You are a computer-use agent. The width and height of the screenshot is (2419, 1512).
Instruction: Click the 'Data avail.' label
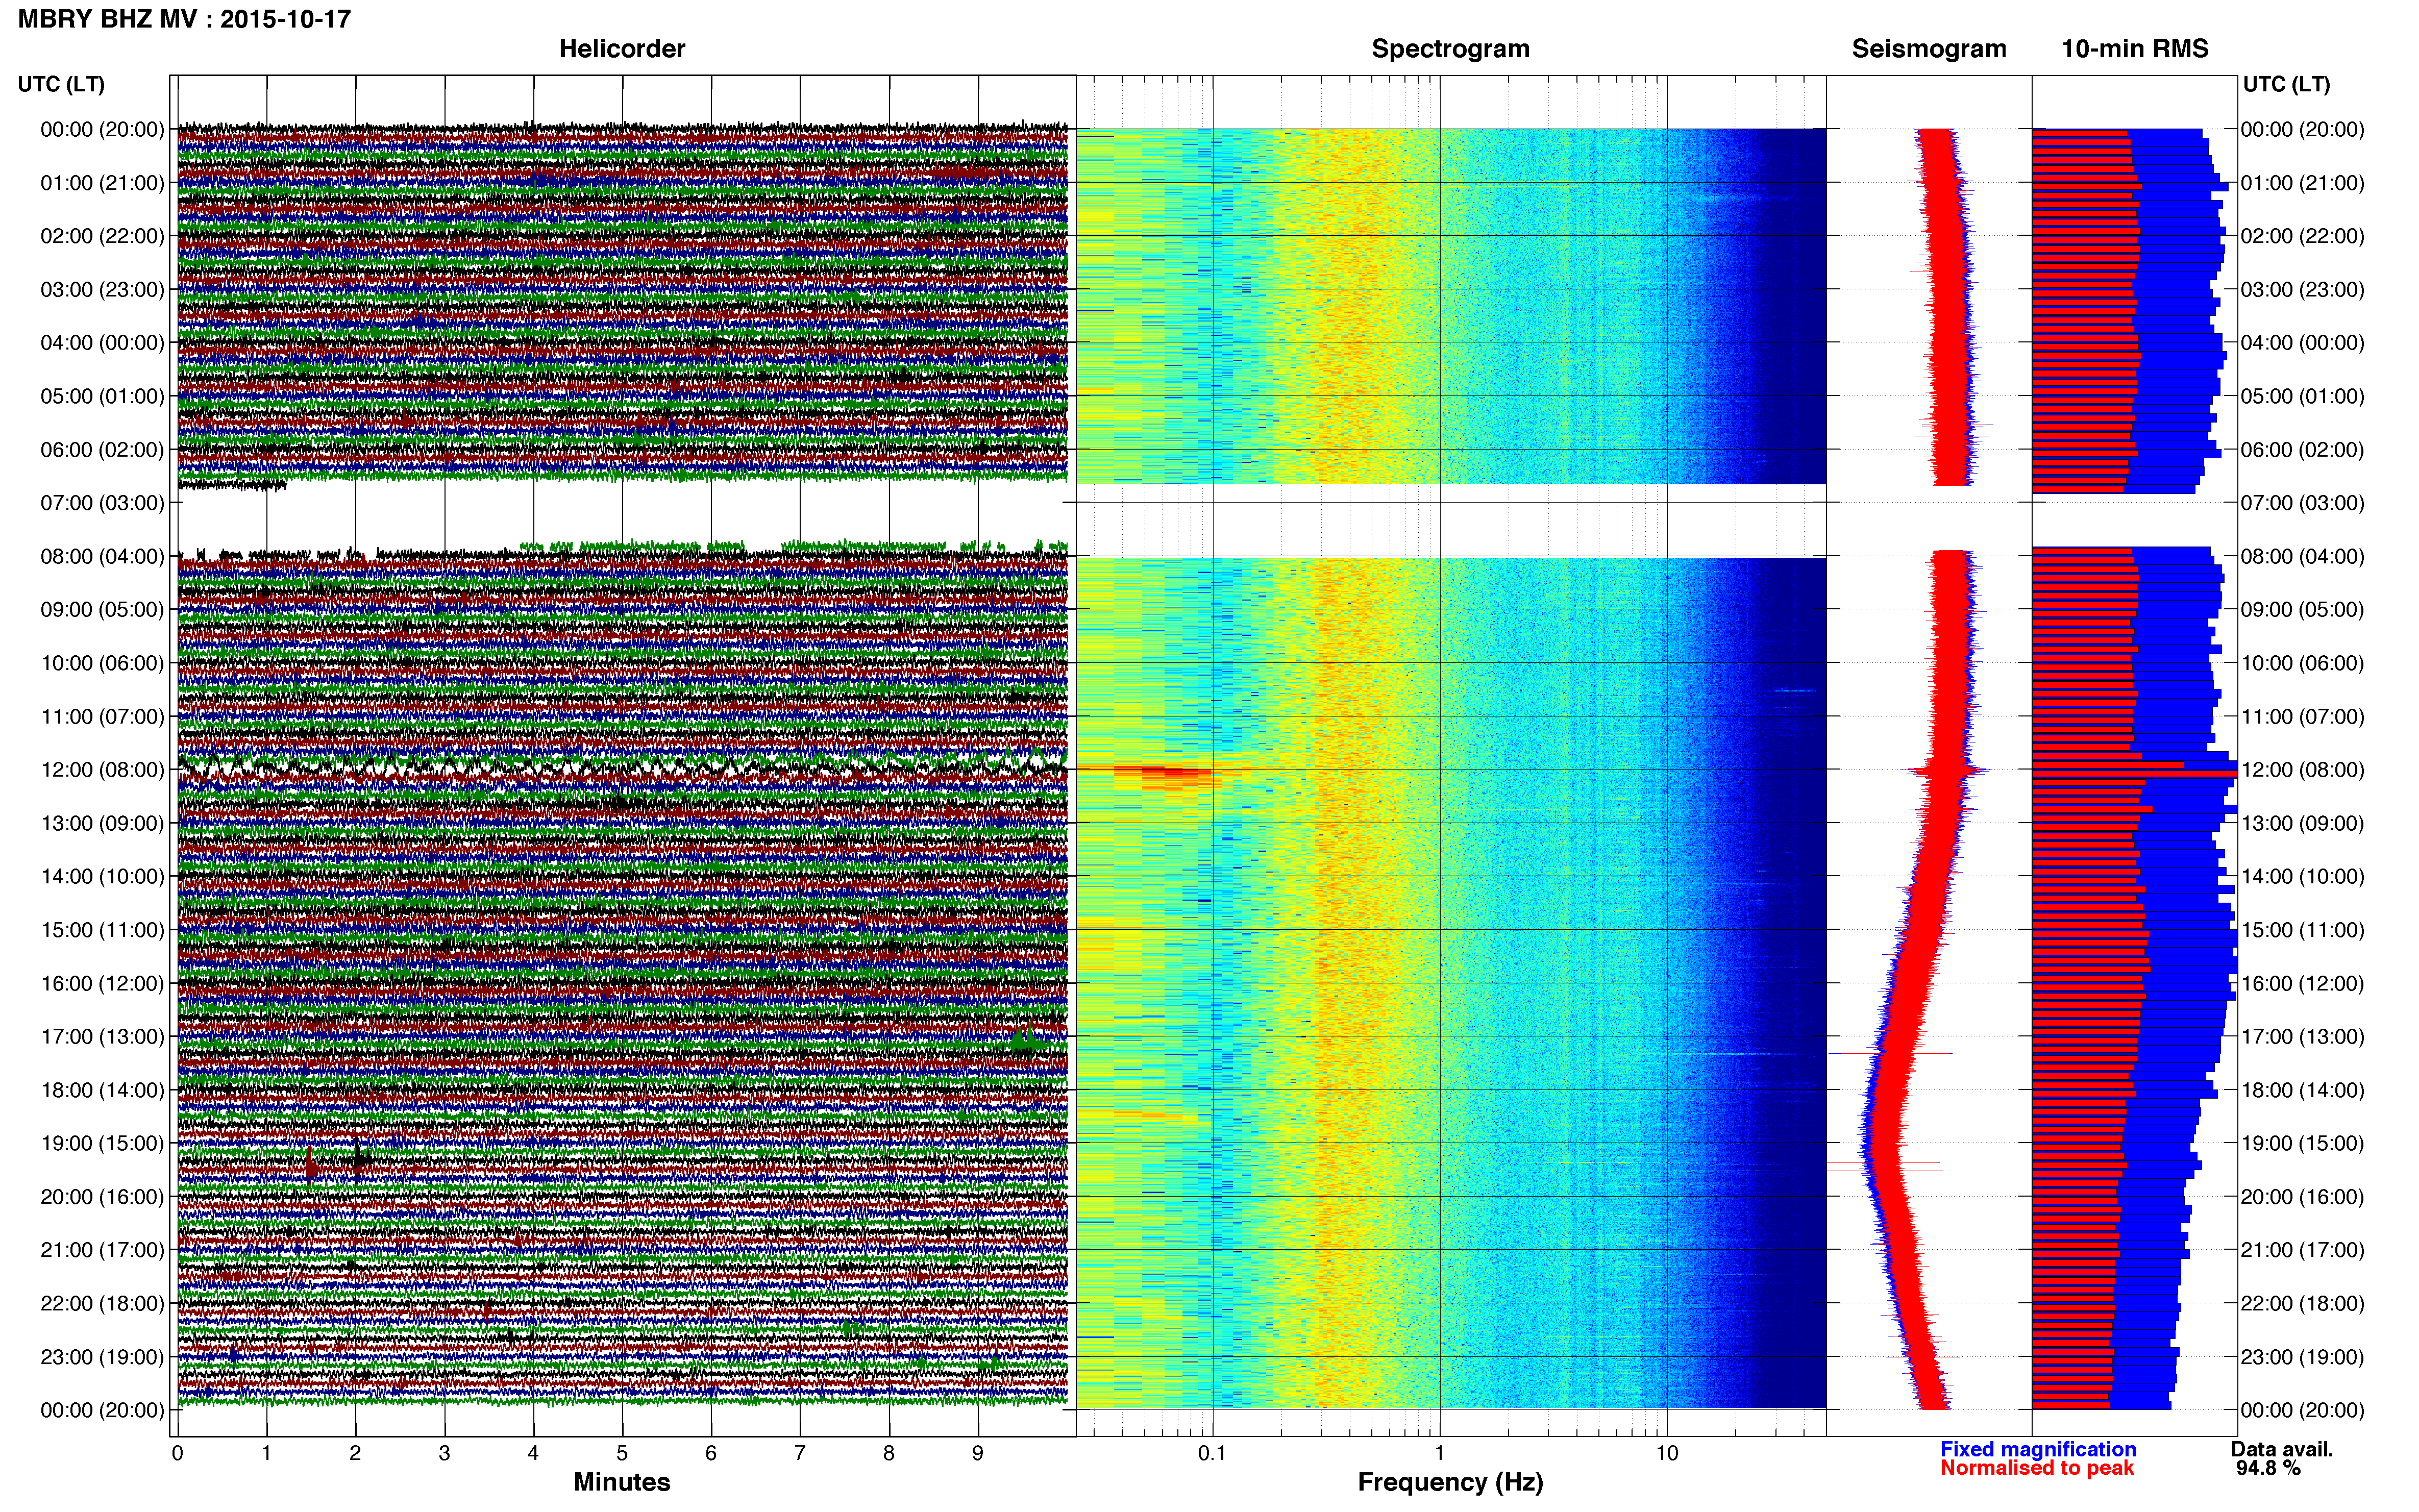pos(2282,1449)
